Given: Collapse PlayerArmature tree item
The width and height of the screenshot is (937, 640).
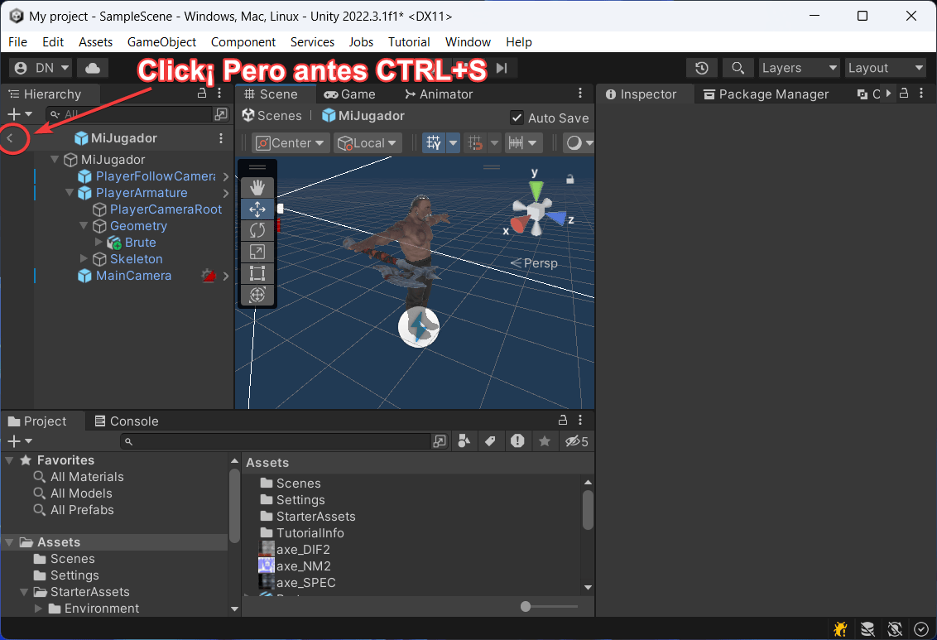Looking at the screenshot, I should tap(70, 192).
